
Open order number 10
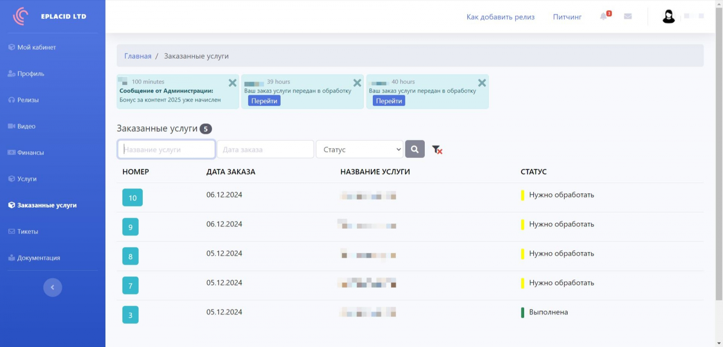point(132,198)
